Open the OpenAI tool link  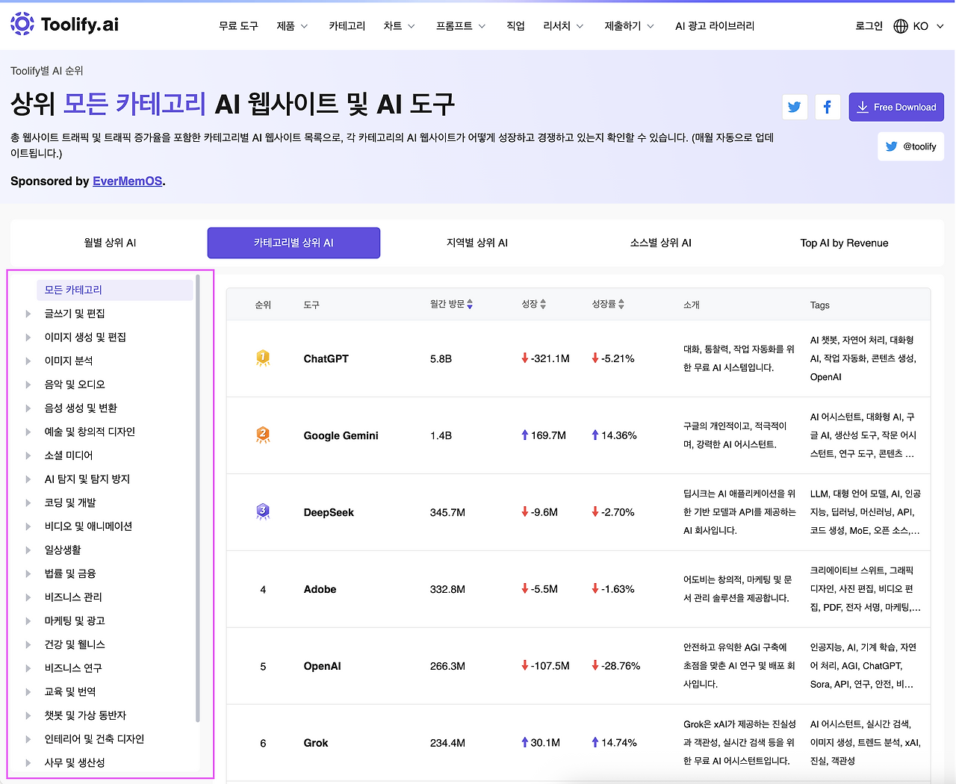click(x=323, y=666)
